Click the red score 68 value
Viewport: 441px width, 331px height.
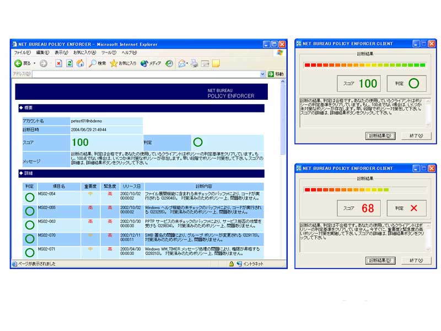pyautogui.click(x=368, y=209)
